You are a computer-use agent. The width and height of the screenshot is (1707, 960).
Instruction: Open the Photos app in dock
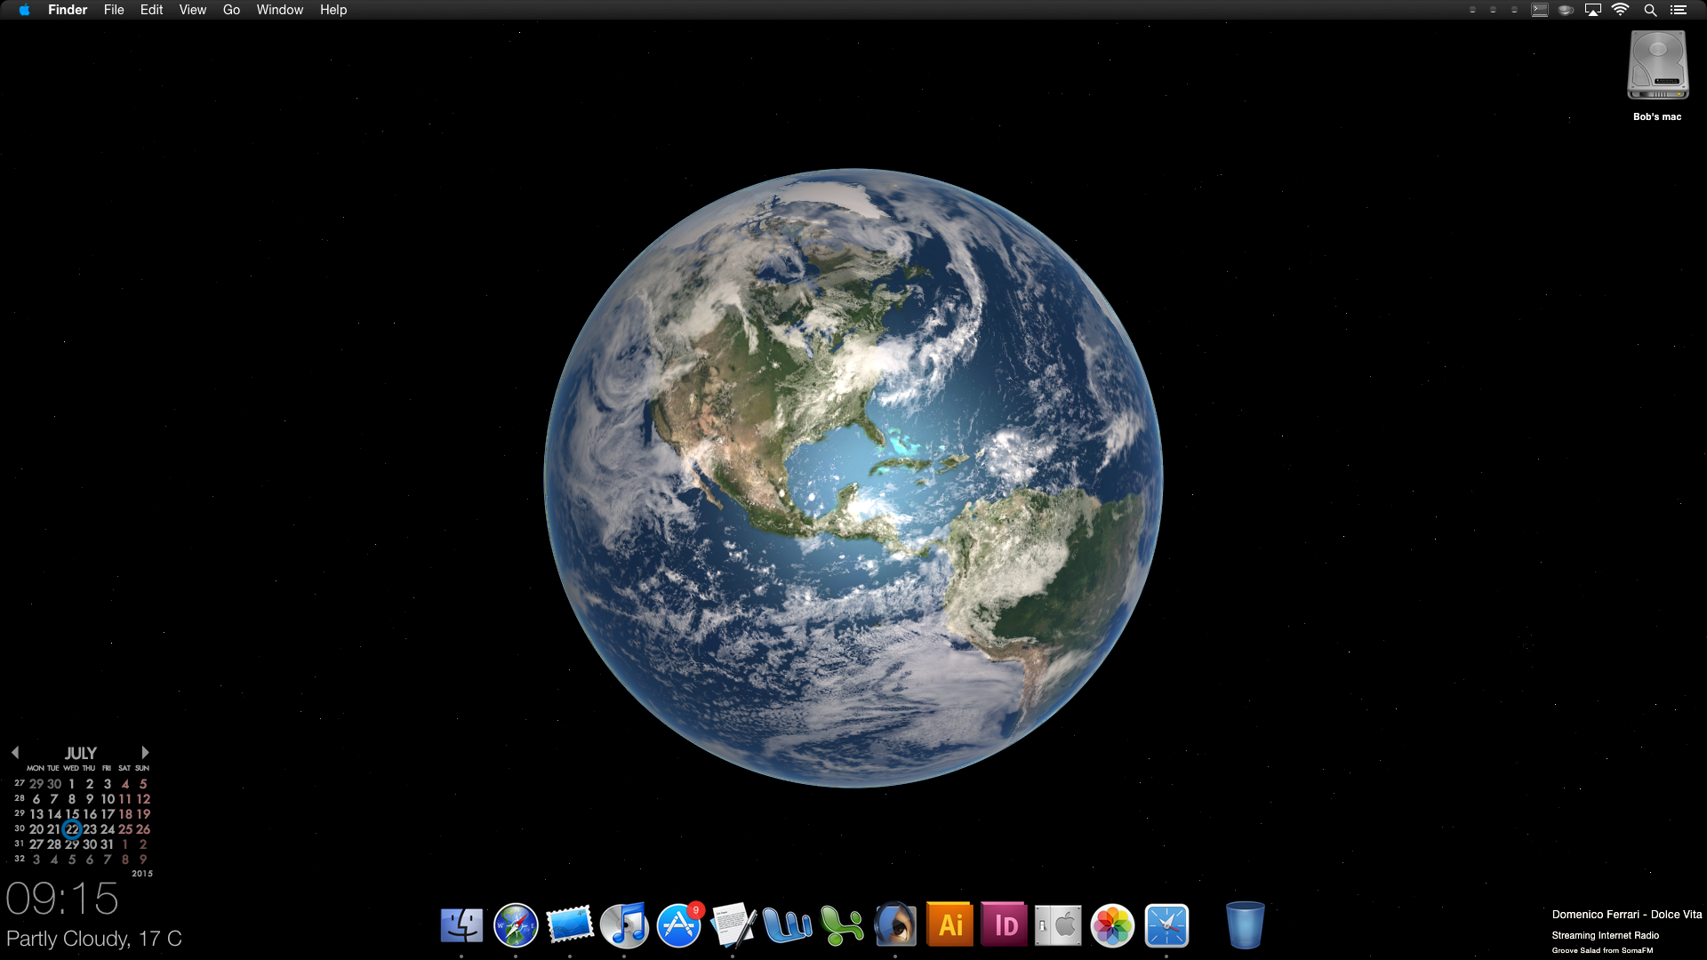pyautogui.click(x=1112, y=925)
